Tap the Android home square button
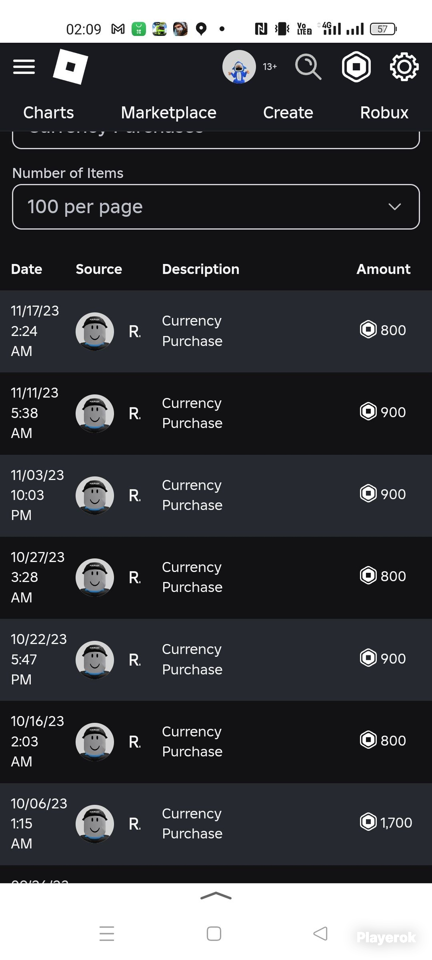432x960 pixels. [x=214, y=934]
